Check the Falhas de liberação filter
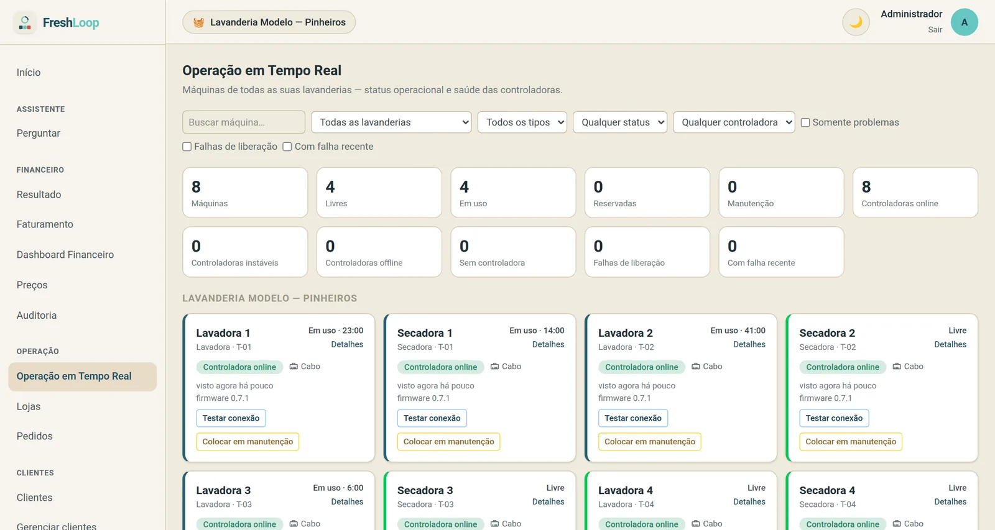This screenshot has width=995, height=530. (187, 147)
